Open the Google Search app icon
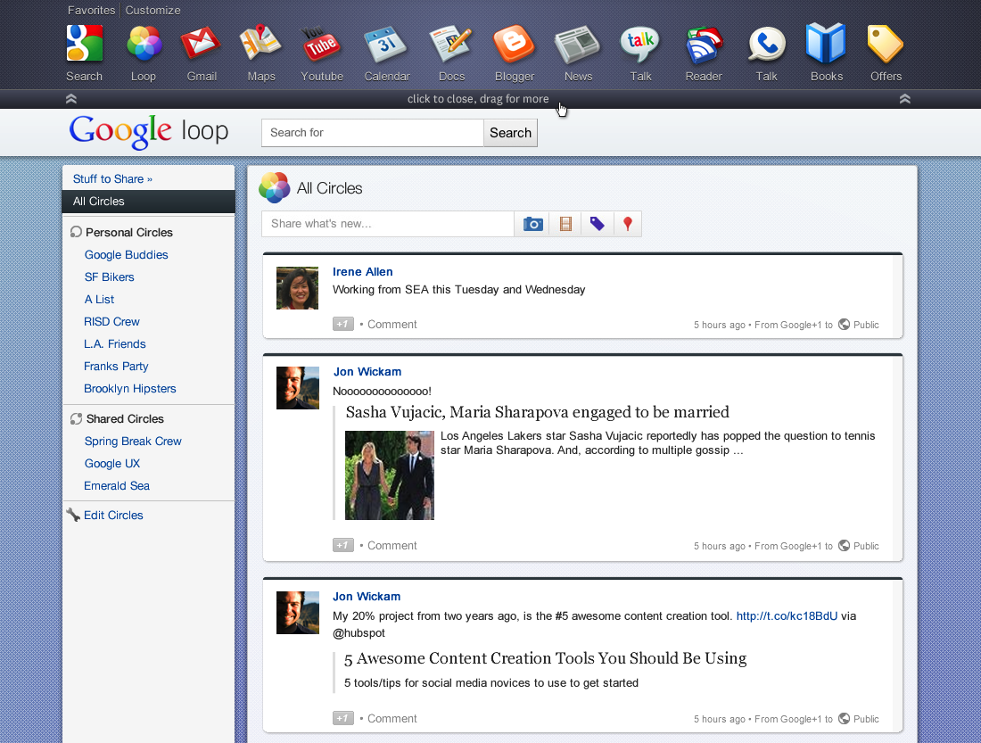 click(85, 43)
